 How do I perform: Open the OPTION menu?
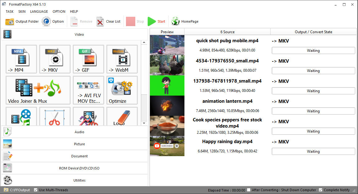[x=59, y=11]
